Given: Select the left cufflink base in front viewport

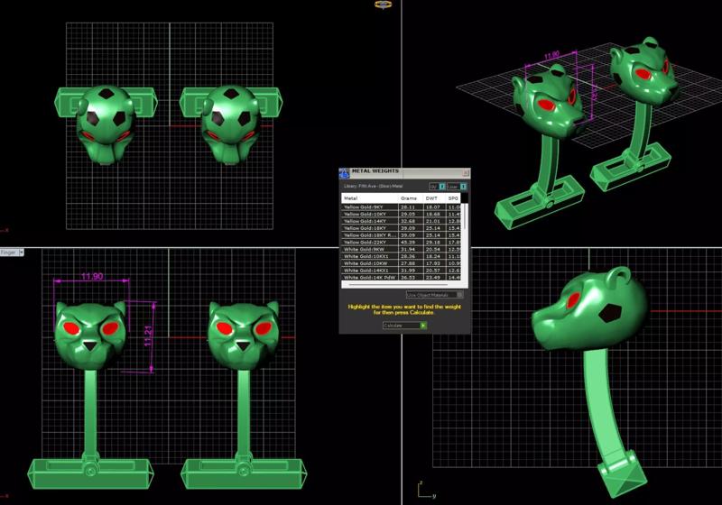Looking at the screenshot, I should coord(90,473).
